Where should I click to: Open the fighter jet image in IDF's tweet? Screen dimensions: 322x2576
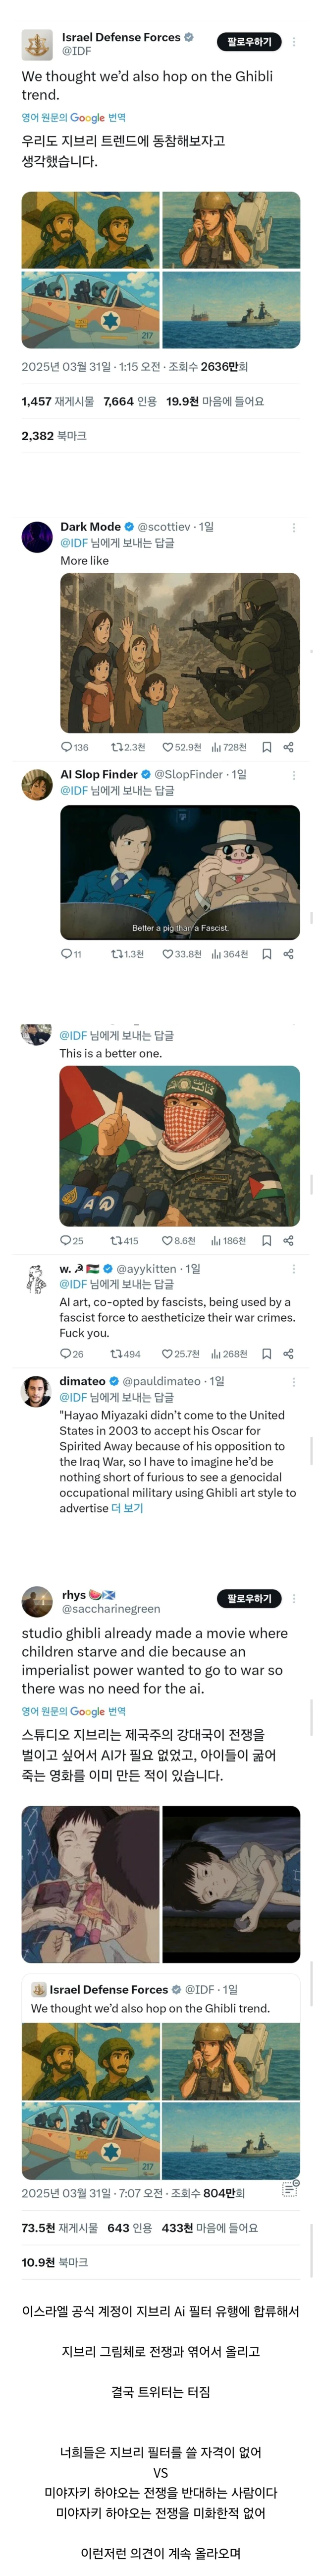(90, 310)
